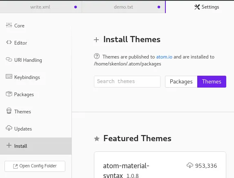
Task: Click modified dot on write.xml tab
Action: tap(76, 7)
